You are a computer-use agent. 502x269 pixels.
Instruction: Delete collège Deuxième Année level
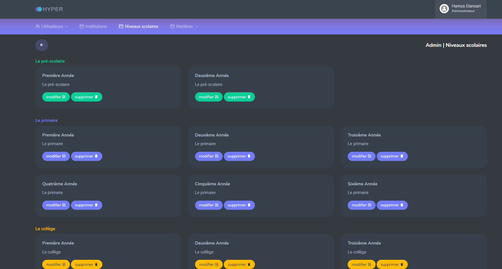239,264
